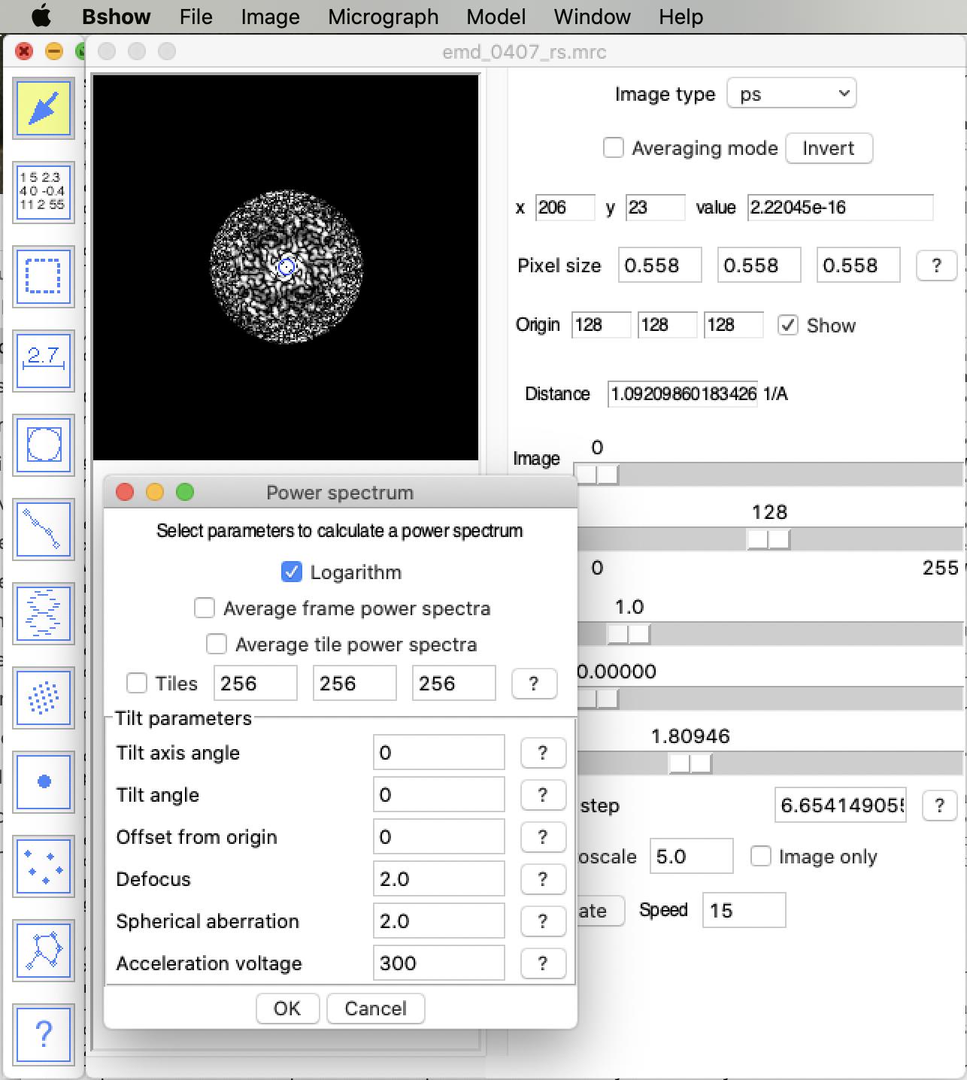This screenshot has width=967, height=1080.
Task: Click the Speed input field
Action: pyautogui.click(x=744, y=910)
